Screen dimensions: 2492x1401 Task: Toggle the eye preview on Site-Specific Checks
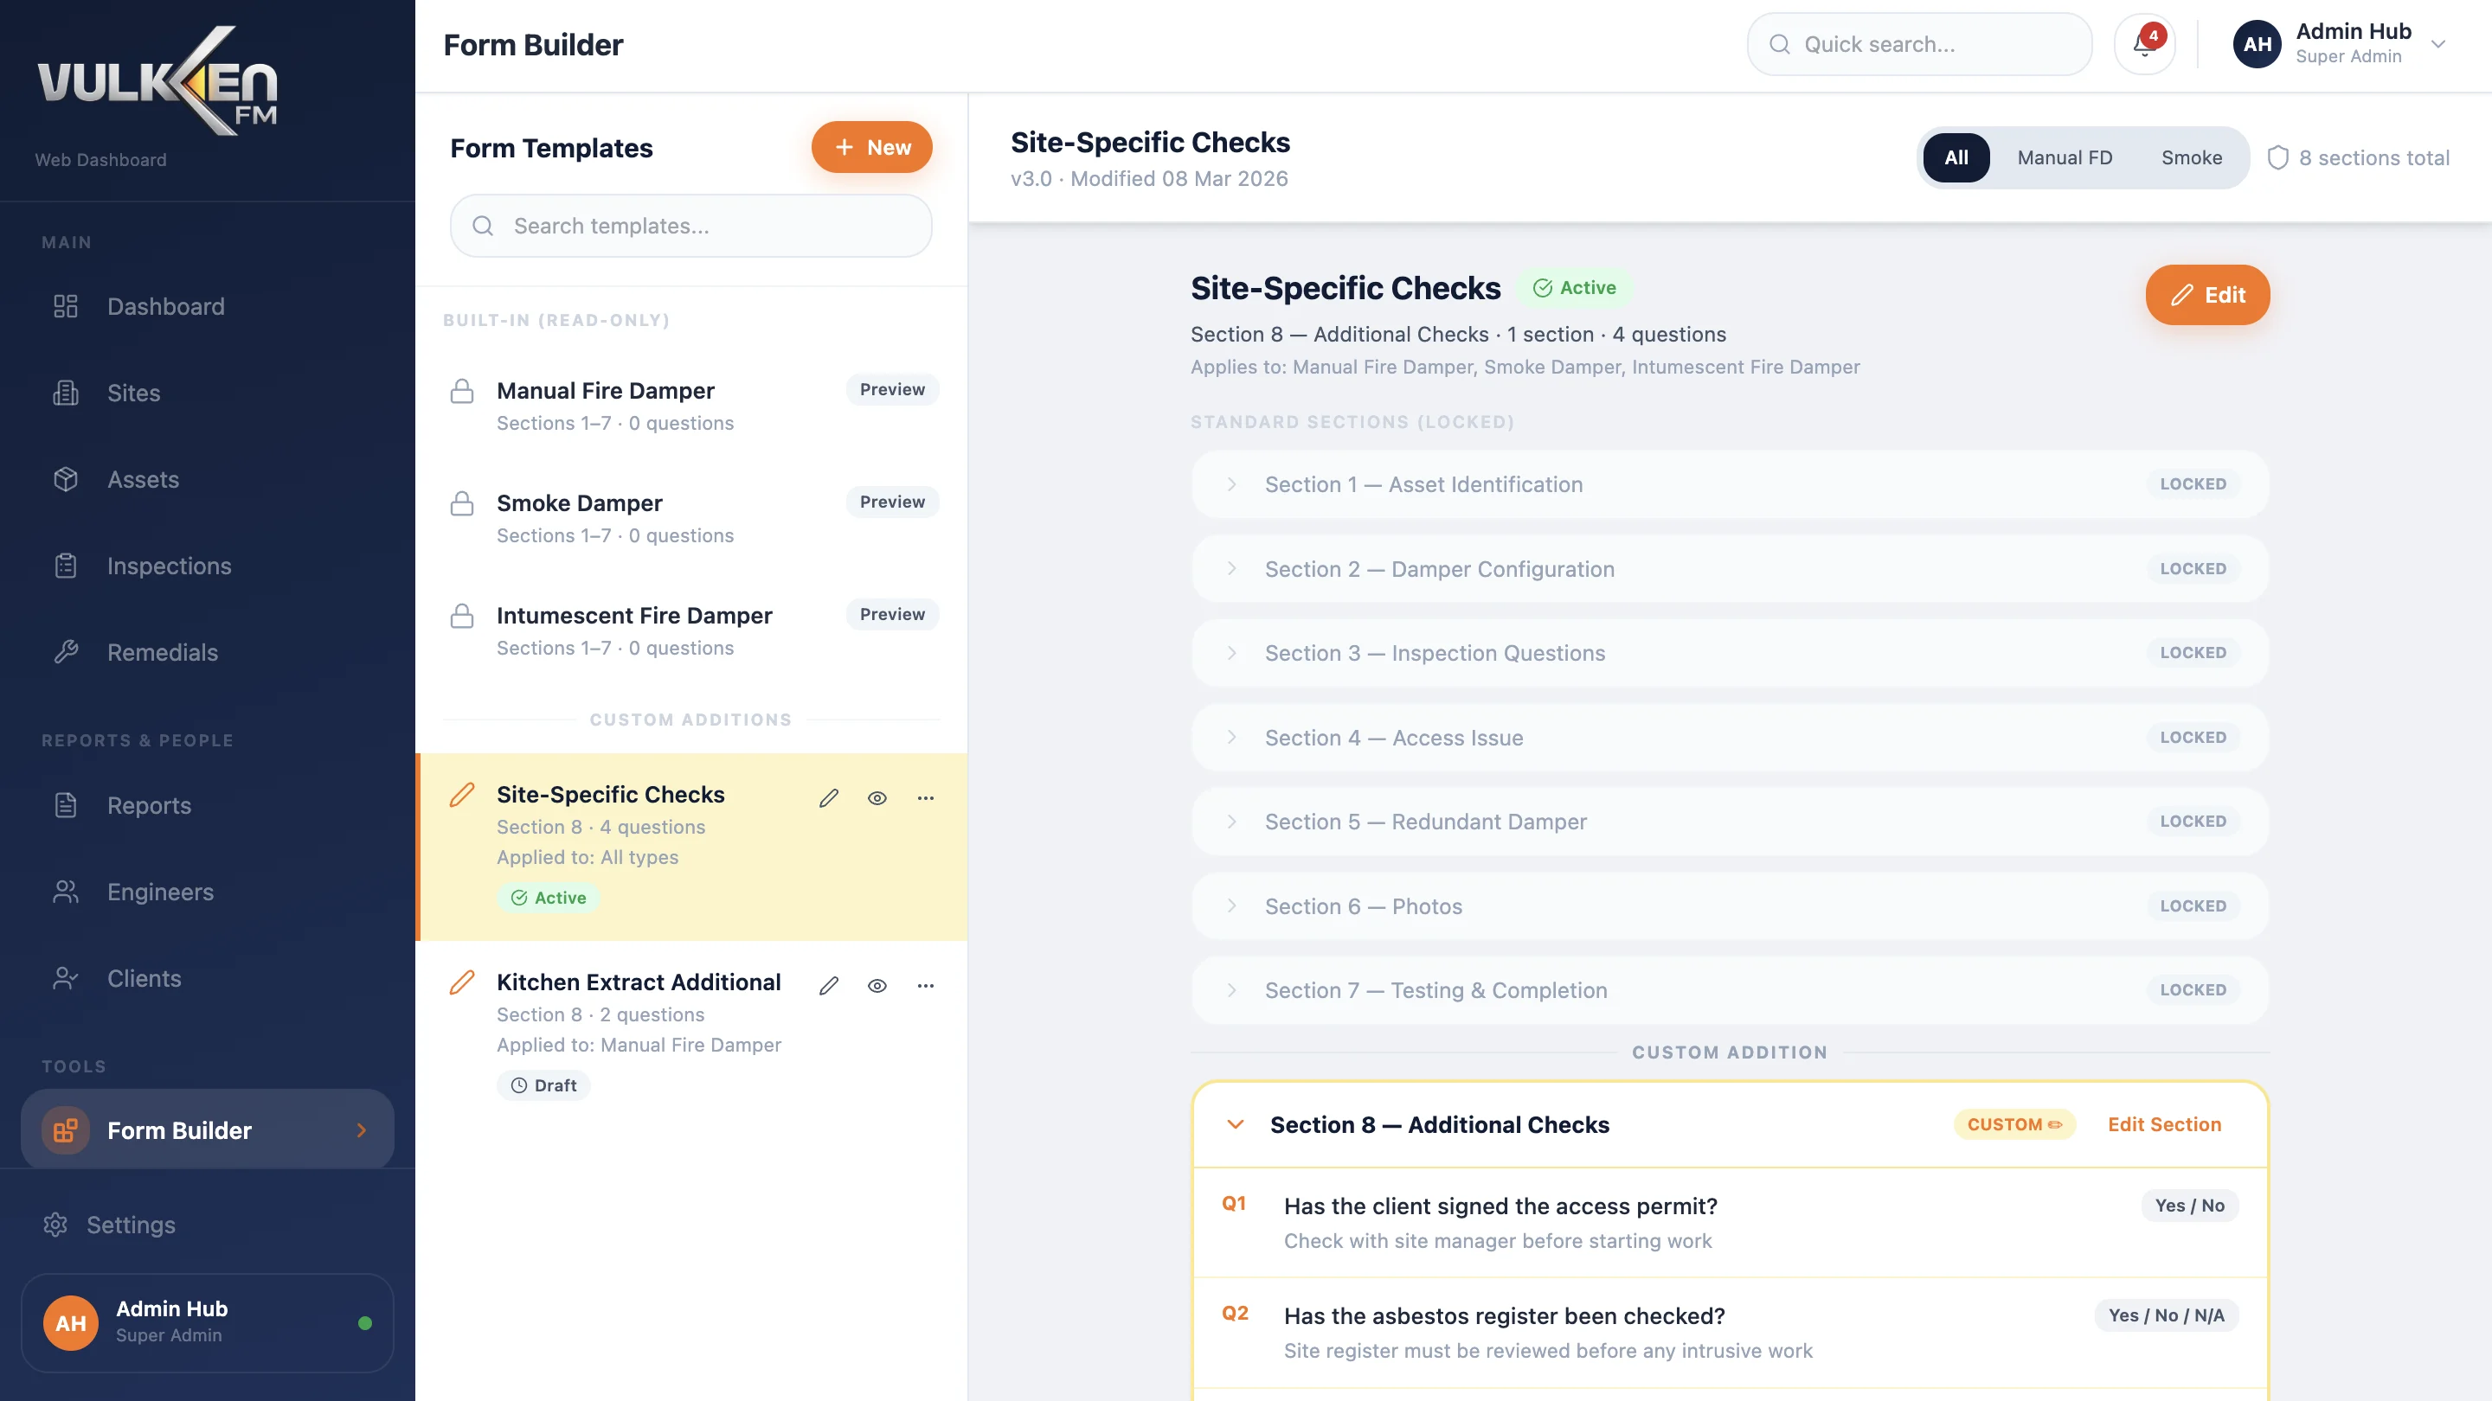[x=877, y=796]
